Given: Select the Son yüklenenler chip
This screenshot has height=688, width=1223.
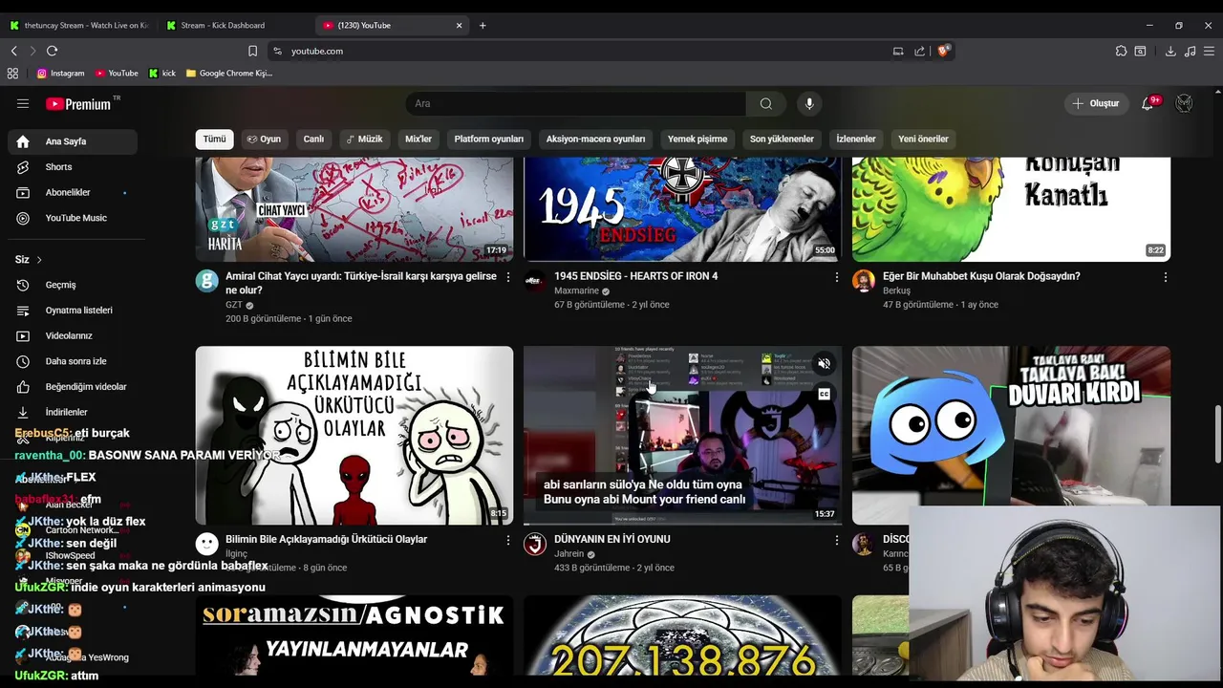Looking at the screenshot, I should (782, 139).
